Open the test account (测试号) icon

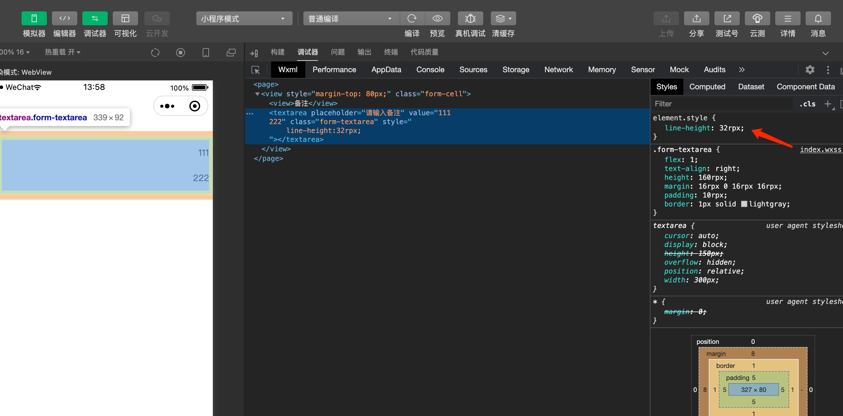coord(727,18)
